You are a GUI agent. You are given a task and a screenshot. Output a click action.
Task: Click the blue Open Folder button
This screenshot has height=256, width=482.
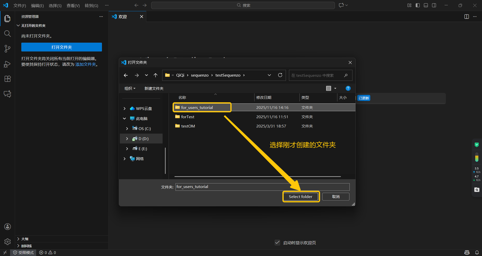pyautogui.click(x=61, y=47)
